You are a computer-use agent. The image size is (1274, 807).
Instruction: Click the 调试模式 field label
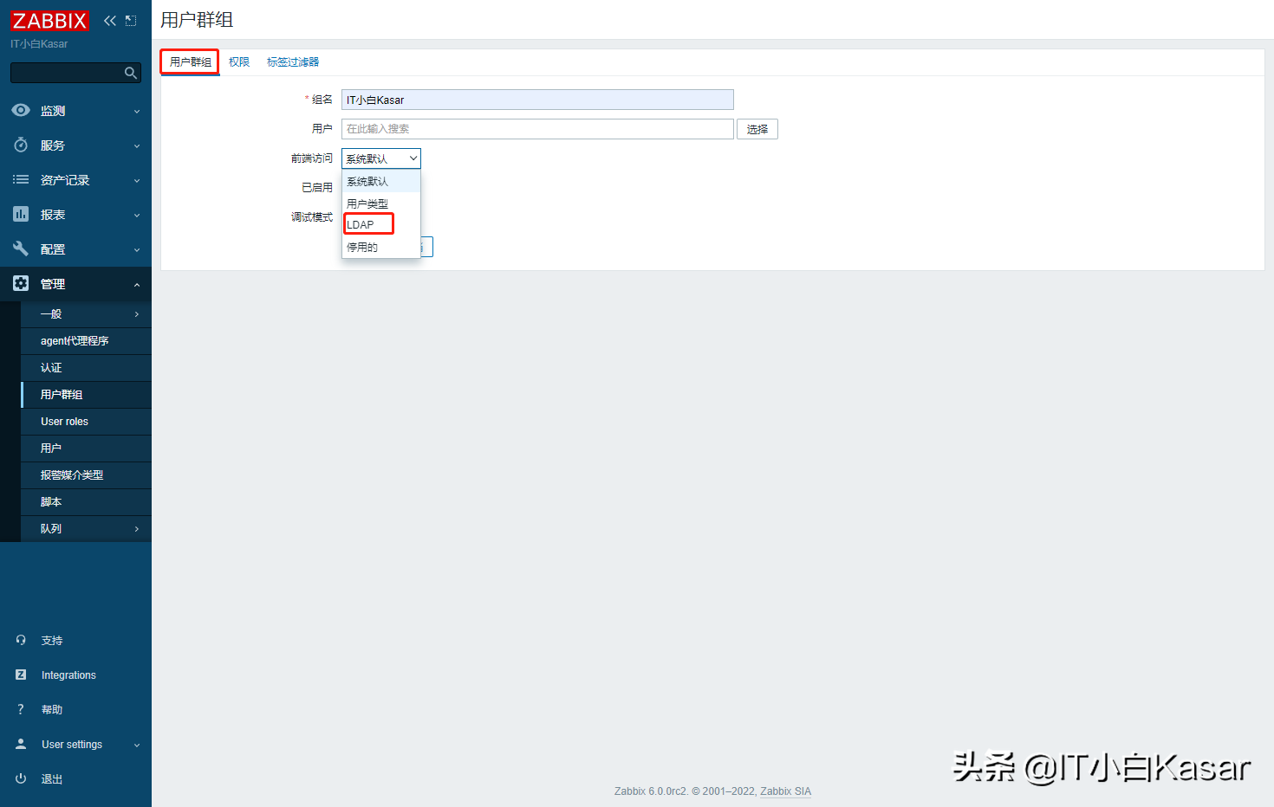tap(312, 216)
